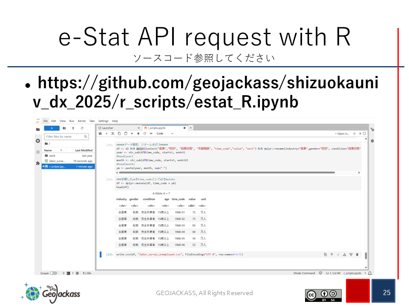The width and height of the screenshot is (409, 307).
Task: Run the selected cell with the play icon
Action: pyautogui.click(x=132, y=133)
